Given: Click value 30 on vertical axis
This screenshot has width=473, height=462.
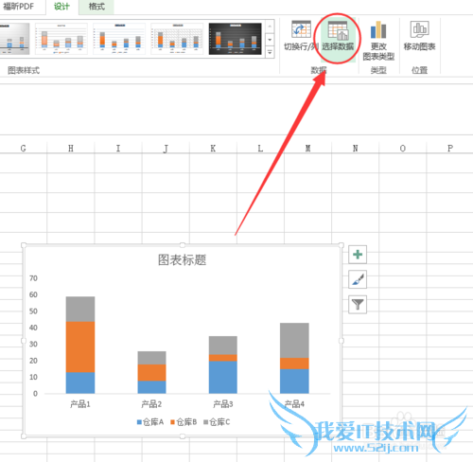Looking at the screenshot, I should click(33, 344).
